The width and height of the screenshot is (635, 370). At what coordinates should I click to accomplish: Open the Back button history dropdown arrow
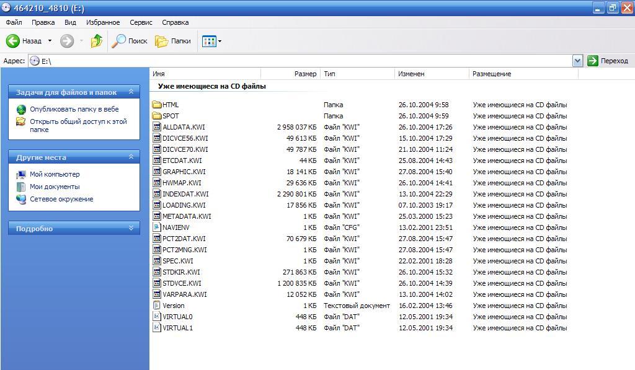click(50, 41)
